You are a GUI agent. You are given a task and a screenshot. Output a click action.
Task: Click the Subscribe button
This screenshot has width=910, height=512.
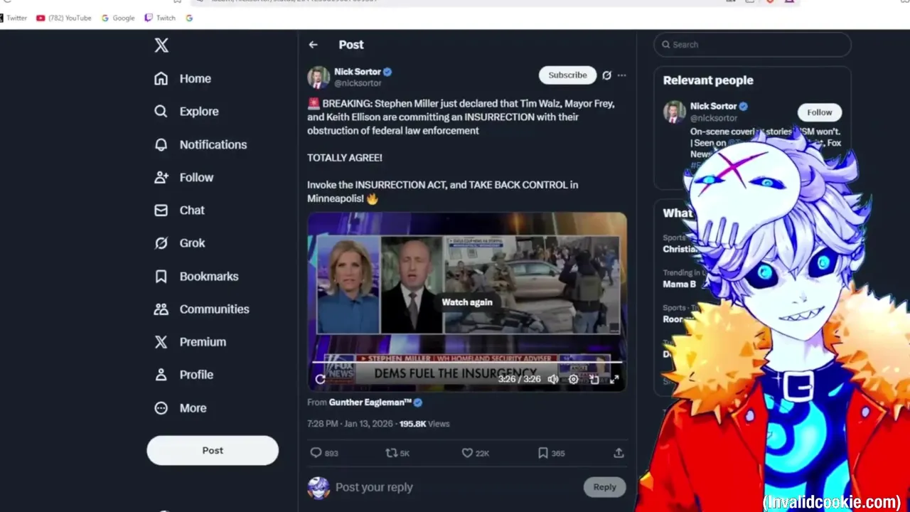point(567,75)
